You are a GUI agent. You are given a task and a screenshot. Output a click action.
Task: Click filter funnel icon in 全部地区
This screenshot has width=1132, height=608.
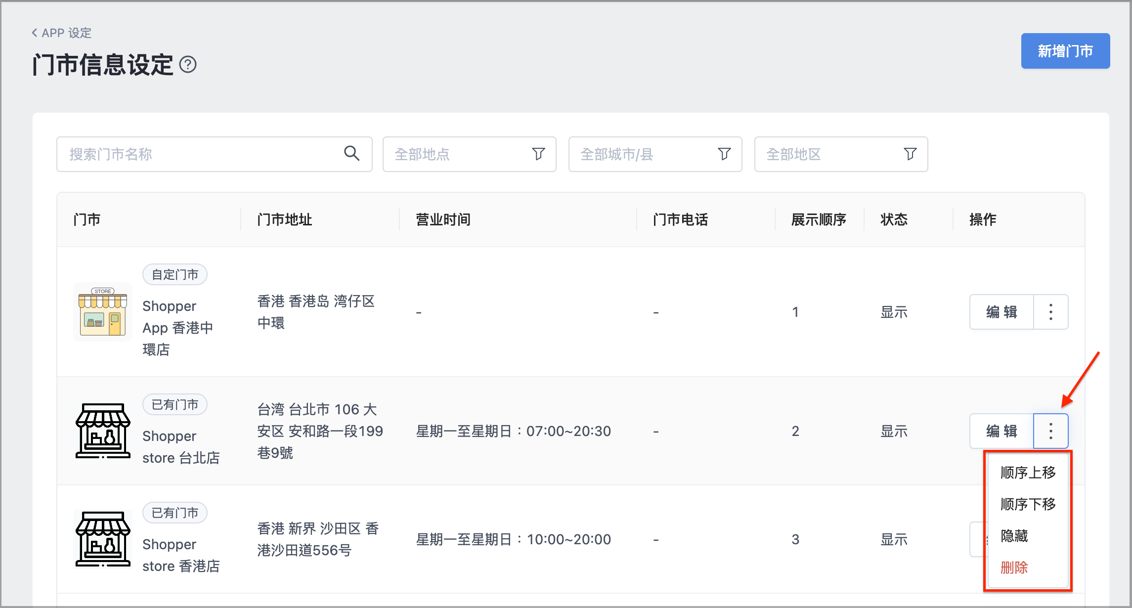pyautogui.click(x=910, y=154)
